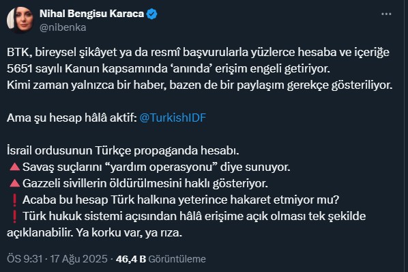Image resolution: width=408 pixels, height=272 pixels.
Task: Click the text 'Ama şu hesap hâlâ aktif:'
Action: click(x=72, y=118)
